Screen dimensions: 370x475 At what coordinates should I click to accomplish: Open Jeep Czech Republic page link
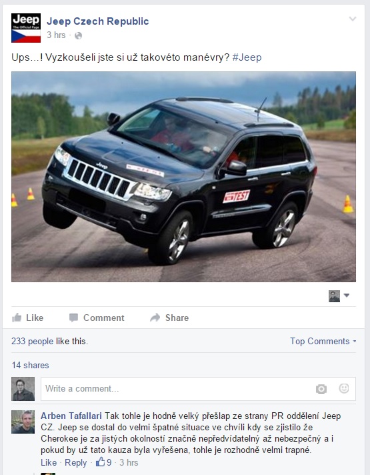pos(98,21)
